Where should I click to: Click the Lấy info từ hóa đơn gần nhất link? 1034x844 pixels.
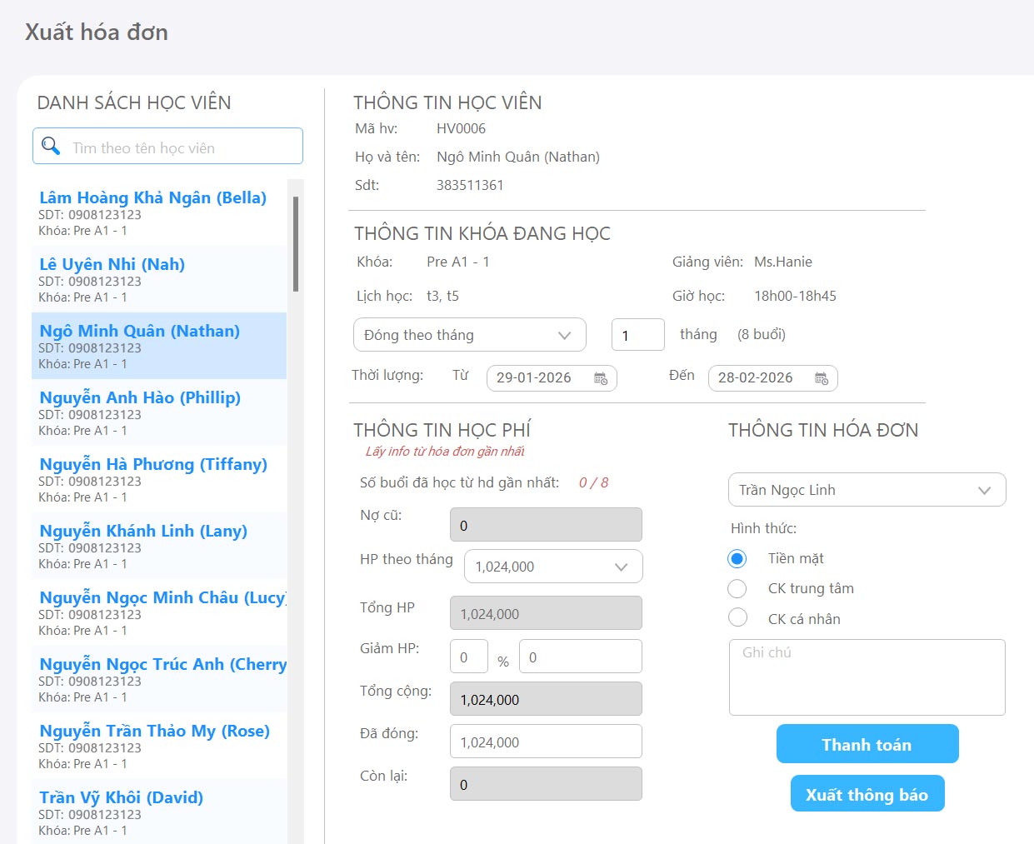coord(445,452)
